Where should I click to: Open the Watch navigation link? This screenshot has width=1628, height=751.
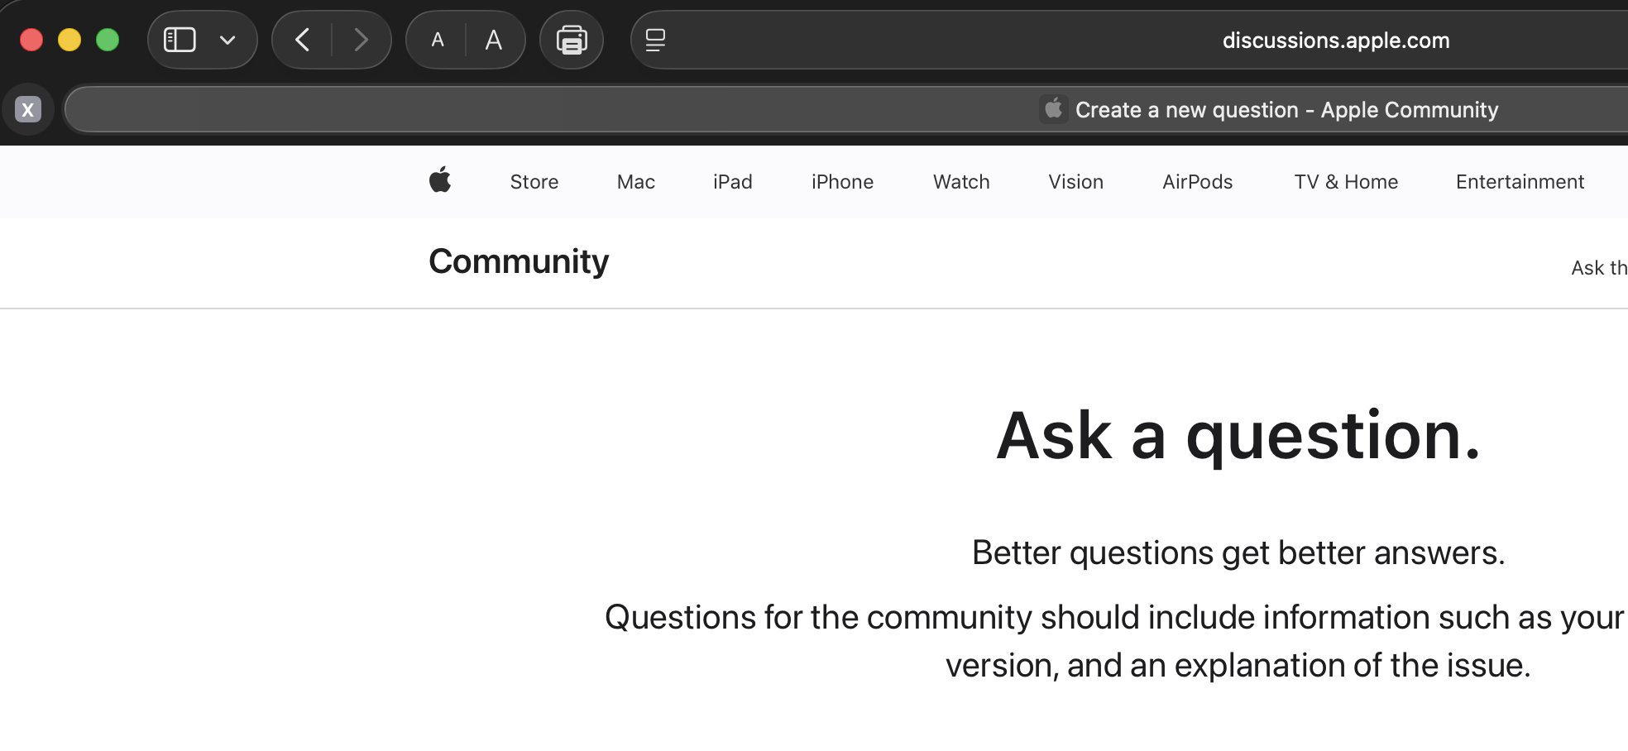point(961,182)
